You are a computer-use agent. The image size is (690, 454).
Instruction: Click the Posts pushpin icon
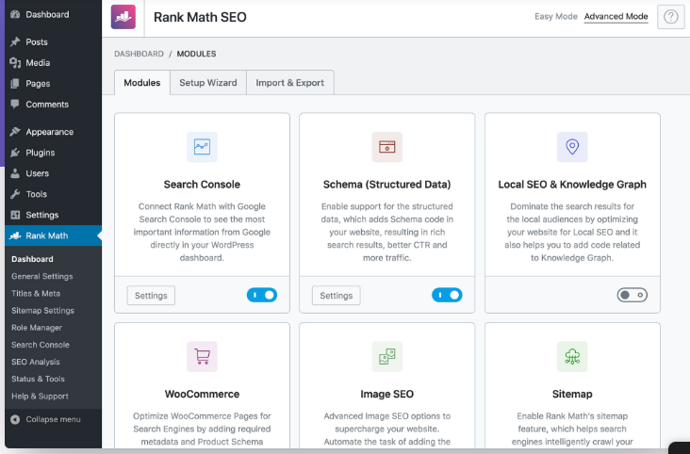(15, 41)
